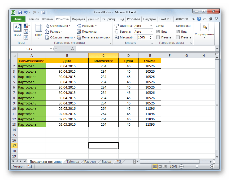Image resolution: width=230 pixels, height=180 pixels.
Task: Open the Таблица sheet tab
Action: click(x=73, y=161)
